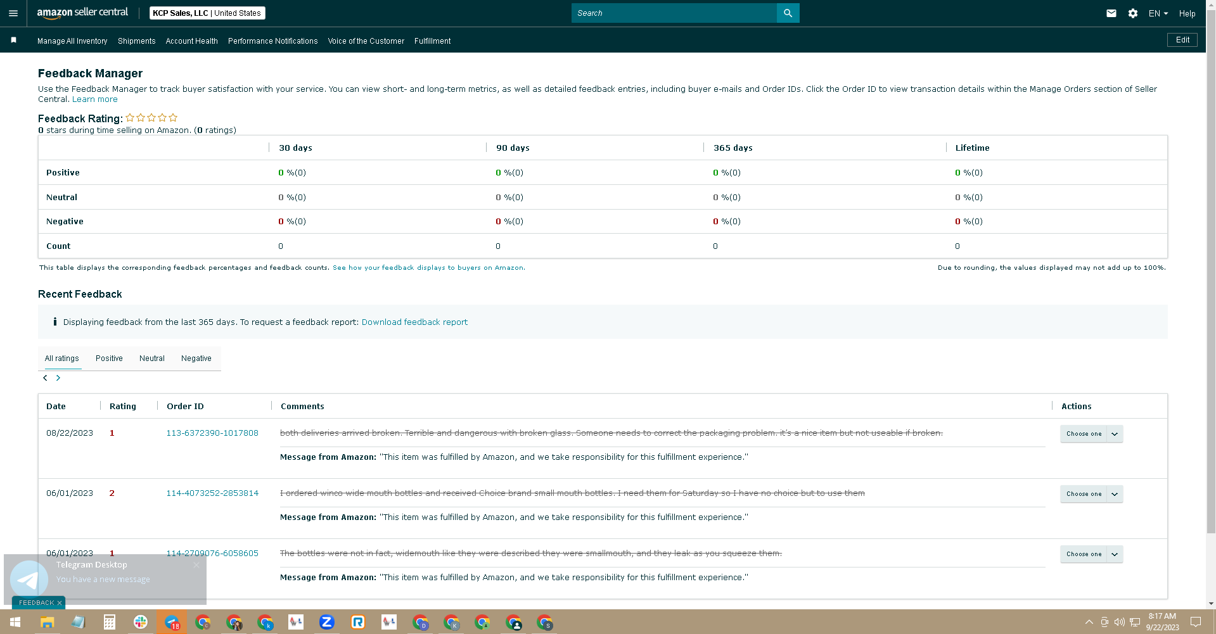
Task: Open the Fulfillment menu item
Action: [433, 41]
